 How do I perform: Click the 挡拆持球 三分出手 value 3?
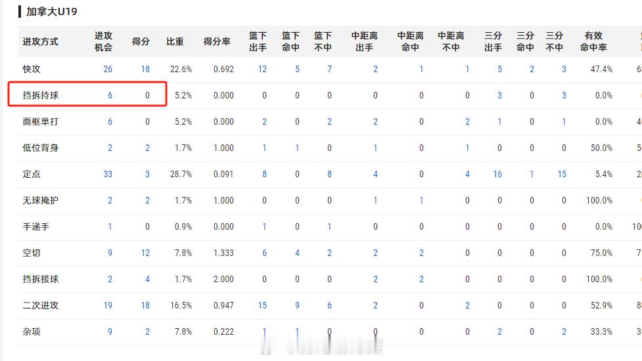click(499, 95)
